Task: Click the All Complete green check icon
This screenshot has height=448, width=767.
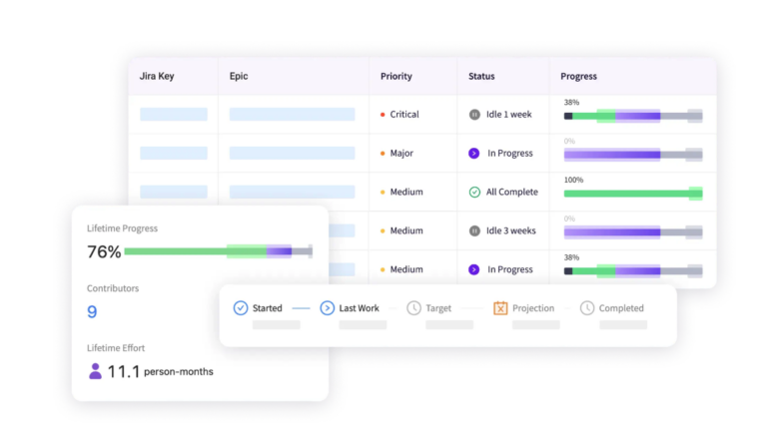Action: pos(474,192)
